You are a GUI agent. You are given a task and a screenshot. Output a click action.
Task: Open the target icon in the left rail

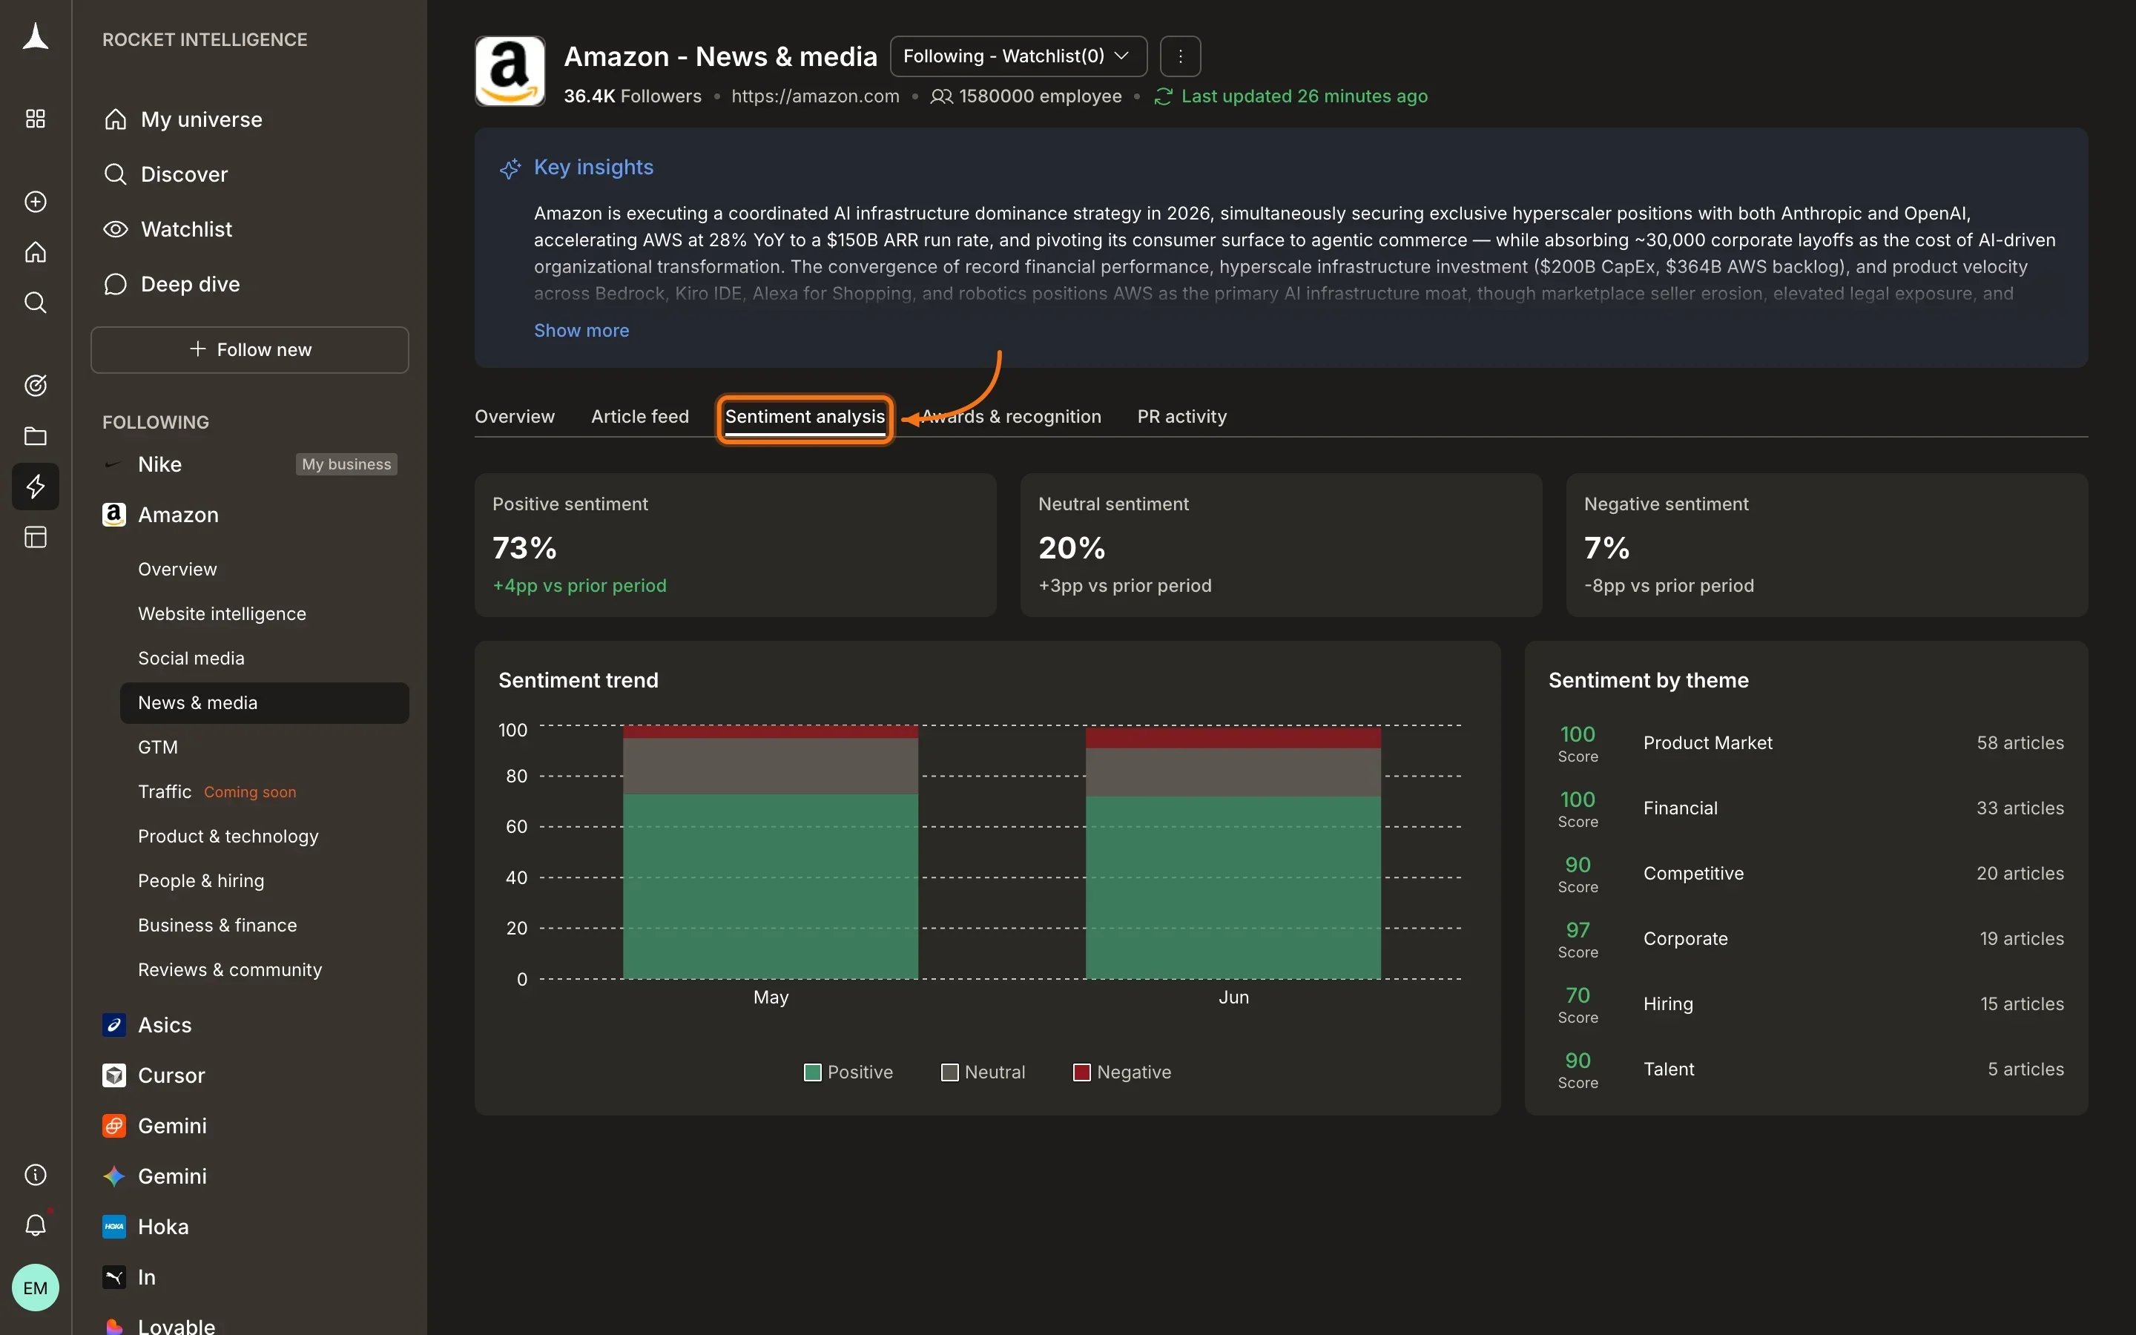pos(36,385)
